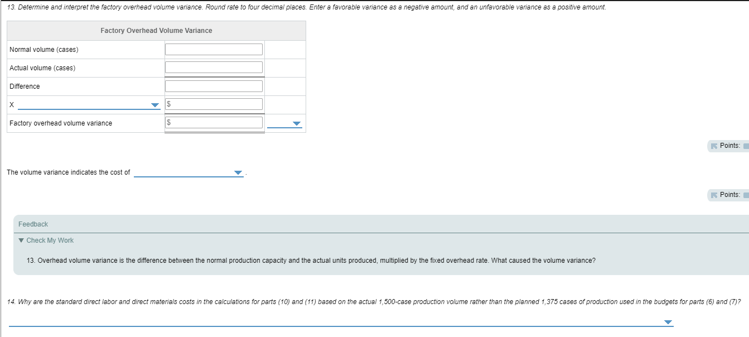Open the fixed overhead rate selection dropdown labeled X
Image resolution: width=749 pixels, height=337 pixels.
point(89,104)
